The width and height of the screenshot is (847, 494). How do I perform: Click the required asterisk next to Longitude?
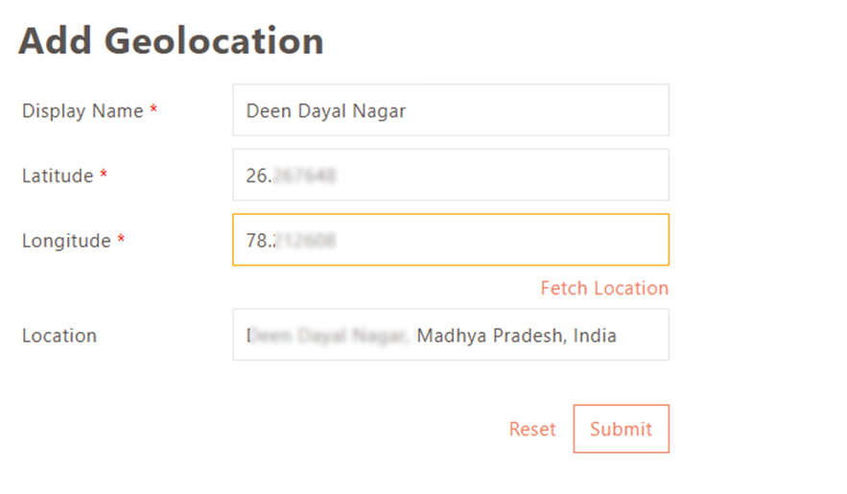pyautogui.click(x=122, y=240)
